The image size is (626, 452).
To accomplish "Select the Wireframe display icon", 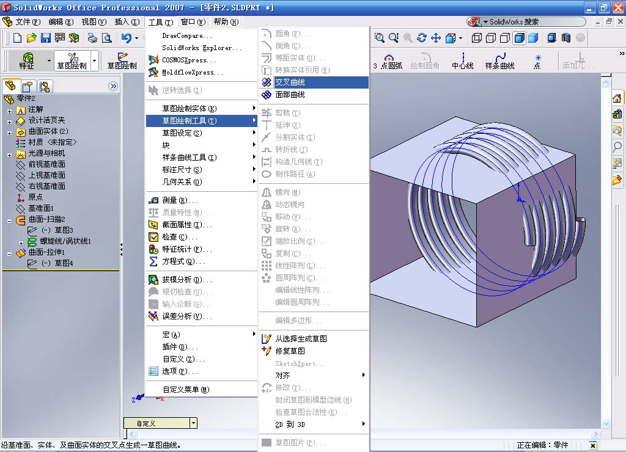I will pyautogui.click(x=477, y=38).
